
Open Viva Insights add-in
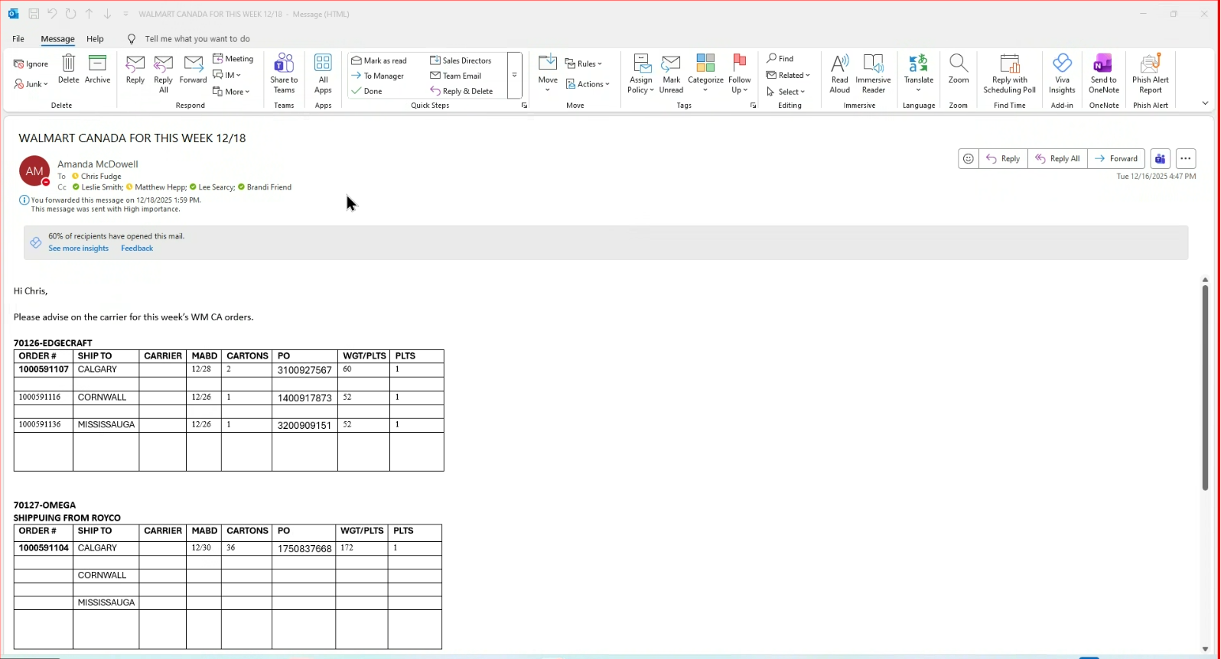(1062, 73)
